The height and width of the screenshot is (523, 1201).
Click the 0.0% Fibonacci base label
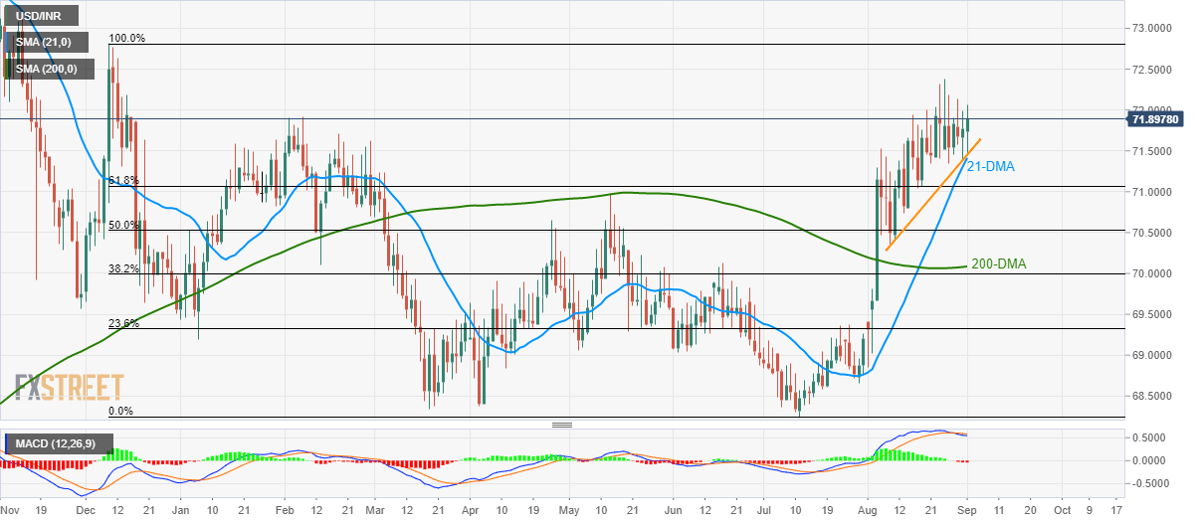tap(120, 411)
